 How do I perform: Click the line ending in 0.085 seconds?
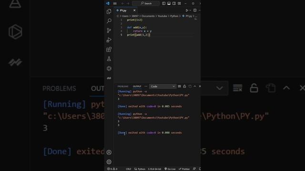point(150,106)
